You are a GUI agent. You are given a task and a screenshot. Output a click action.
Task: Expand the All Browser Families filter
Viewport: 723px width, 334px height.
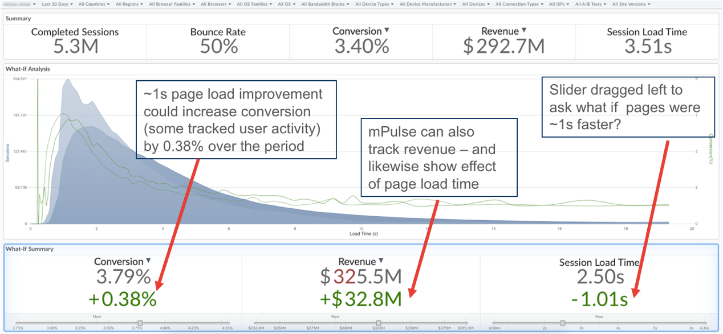[172, 4]
